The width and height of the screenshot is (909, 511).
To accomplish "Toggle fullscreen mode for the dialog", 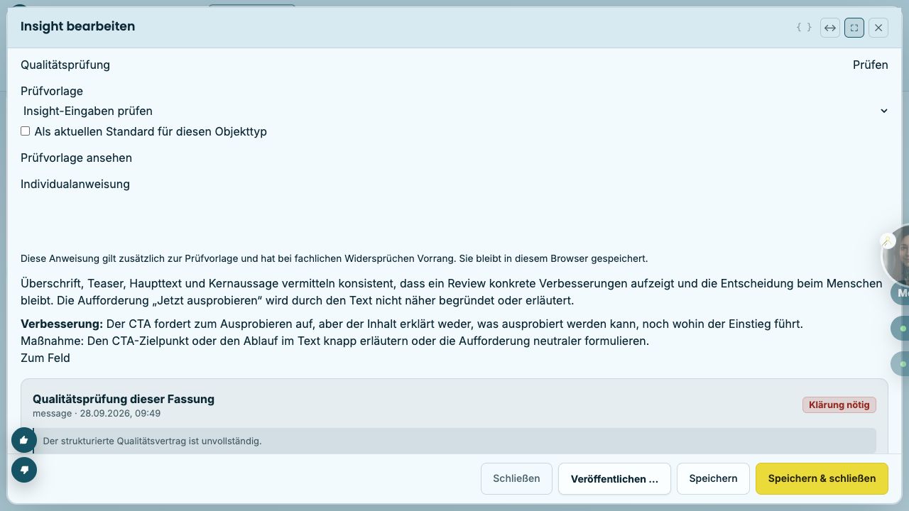I will pos(854,28).
